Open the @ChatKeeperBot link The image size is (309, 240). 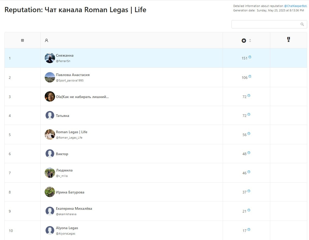[295, 6]
